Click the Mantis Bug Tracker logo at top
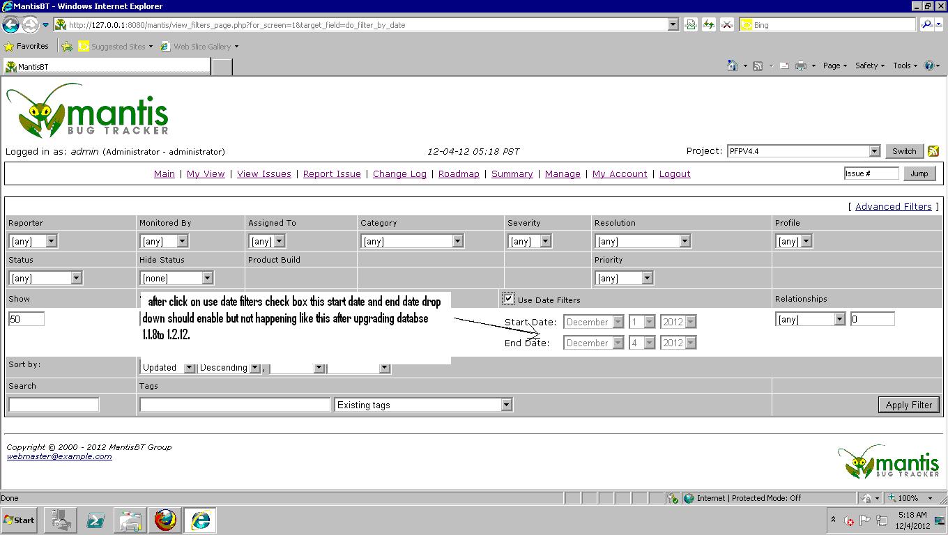 click(x=88, y=111)
